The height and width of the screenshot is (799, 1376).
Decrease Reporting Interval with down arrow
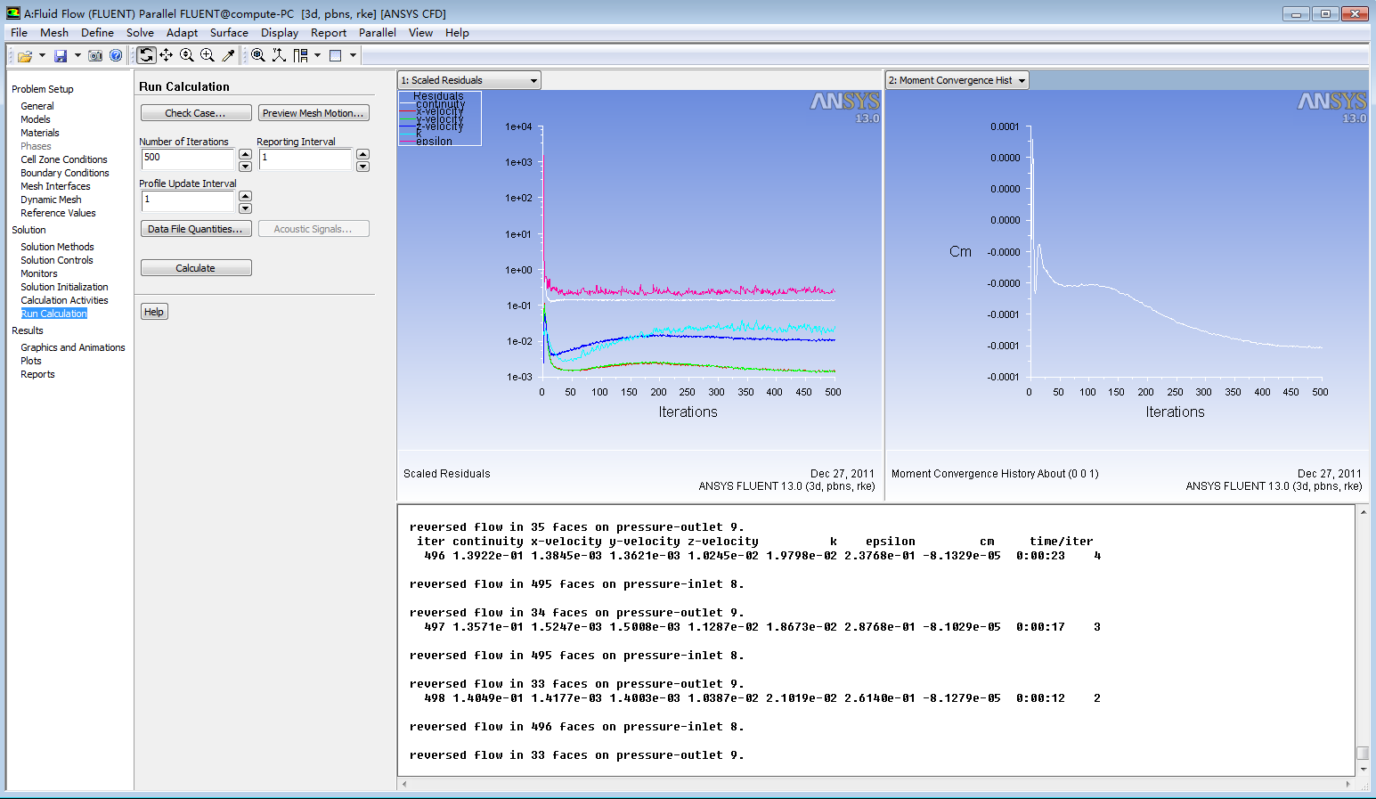[362, 167]
